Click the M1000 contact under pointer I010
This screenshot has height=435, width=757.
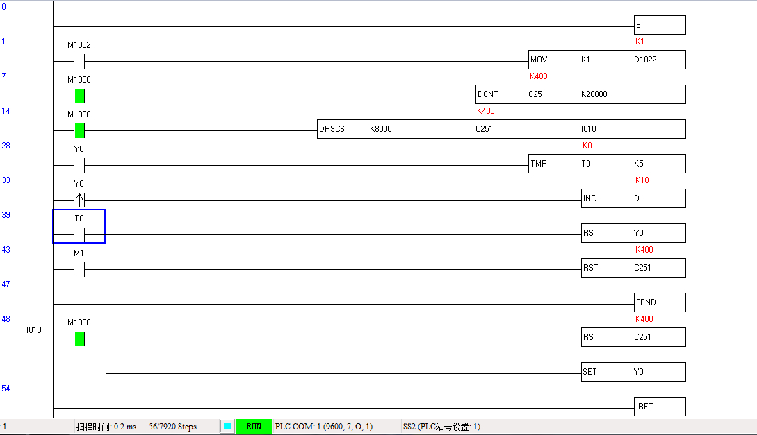click(79, 339)
